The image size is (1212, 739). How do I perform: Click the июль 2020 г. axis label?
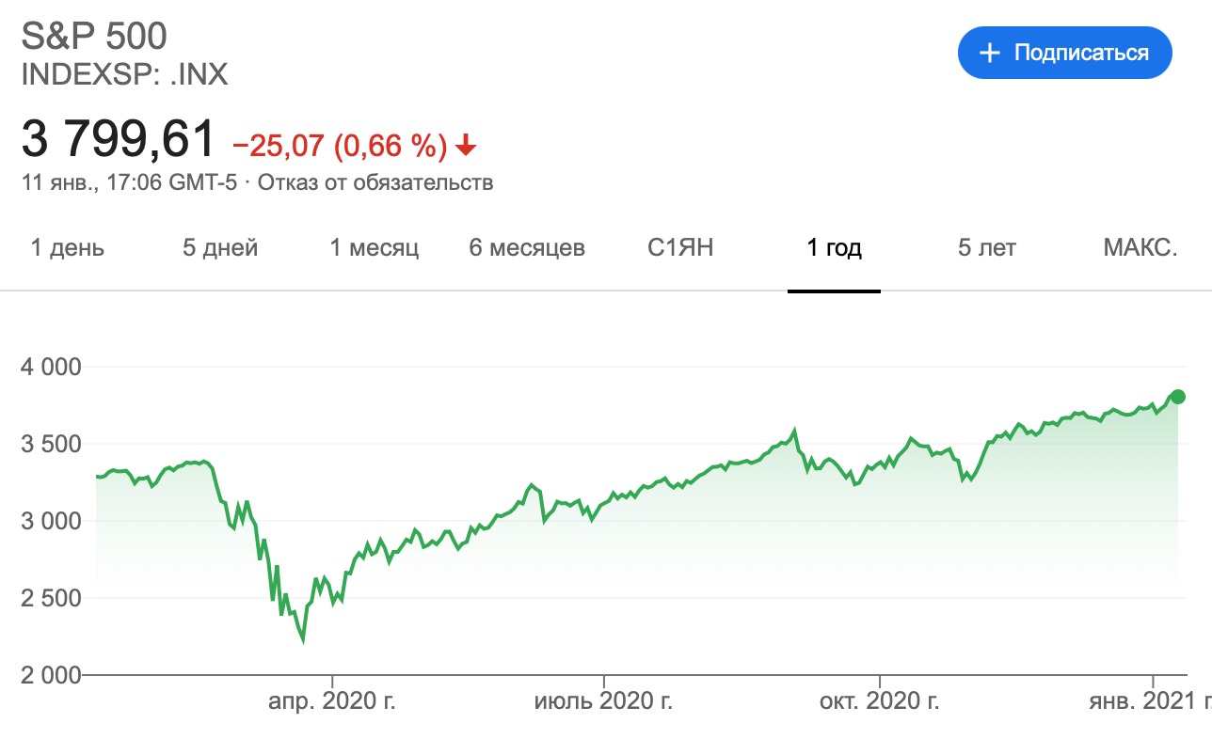[x=603, y=701]
